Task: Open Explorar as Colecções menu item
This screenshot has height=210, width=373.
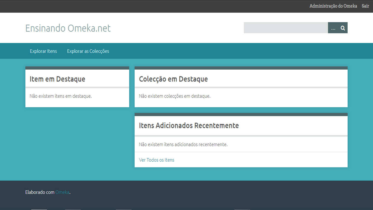Action: [x=88, y=51]
